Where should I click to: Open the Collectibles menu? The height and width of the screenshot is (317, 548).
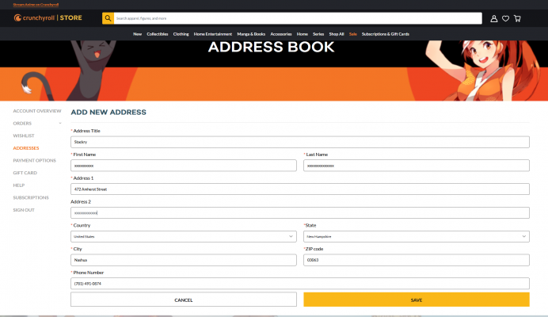coord(157,34)
